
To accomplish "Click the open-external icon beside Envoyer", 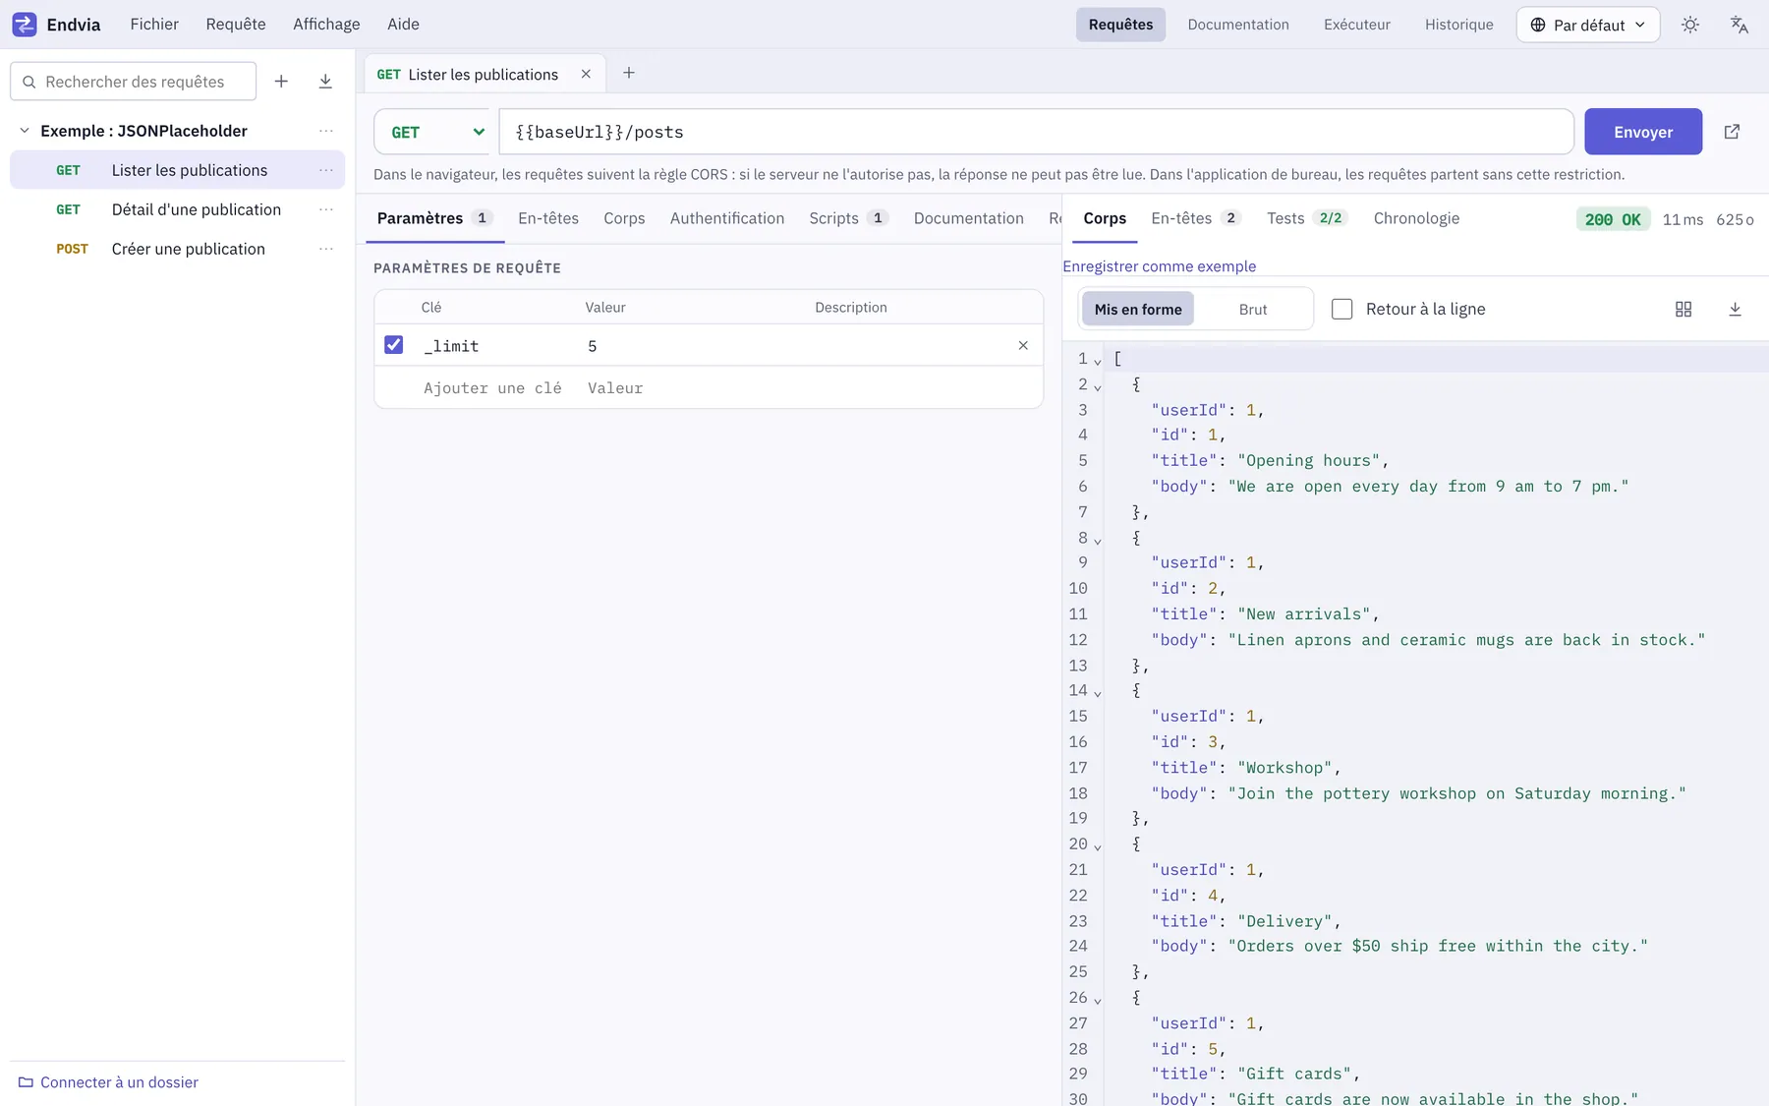I will 1732,132.
